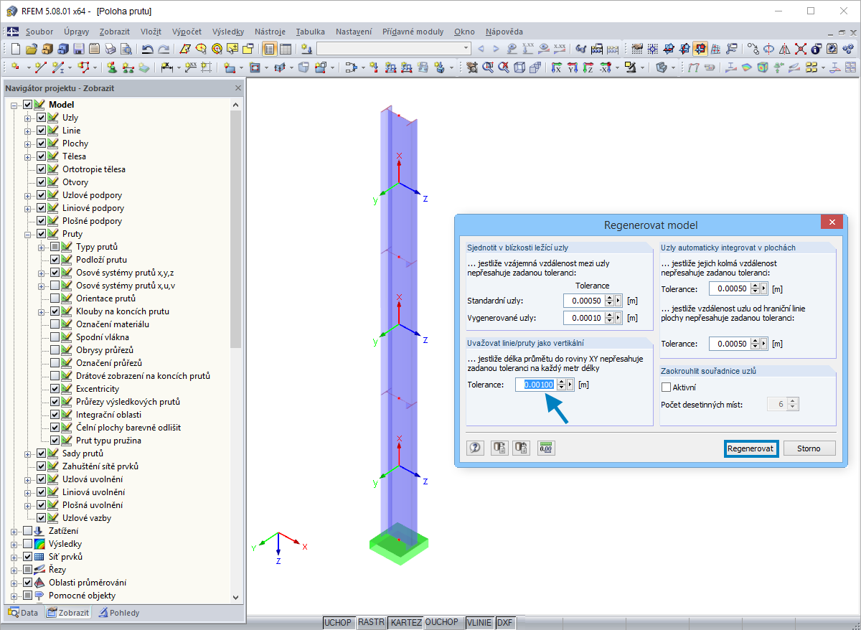861x630 pixels.
Task: Expand the Linie tree node
Action: pos(28,131)
